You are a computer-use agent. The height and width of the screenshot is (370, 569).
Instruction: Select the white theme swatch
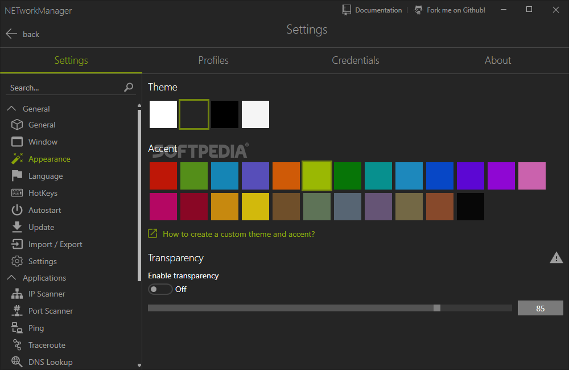163,114
